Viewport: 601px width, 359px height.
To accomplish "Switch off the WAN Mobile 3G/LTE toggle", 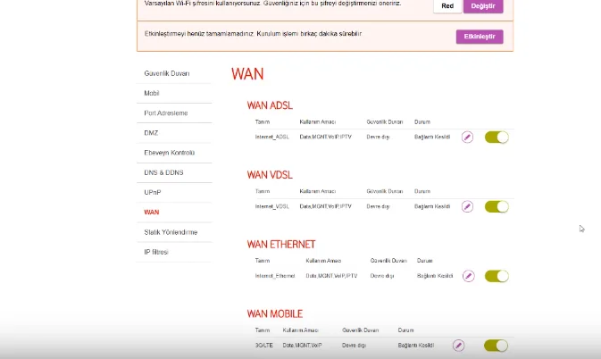I will (x=496, y=346).
